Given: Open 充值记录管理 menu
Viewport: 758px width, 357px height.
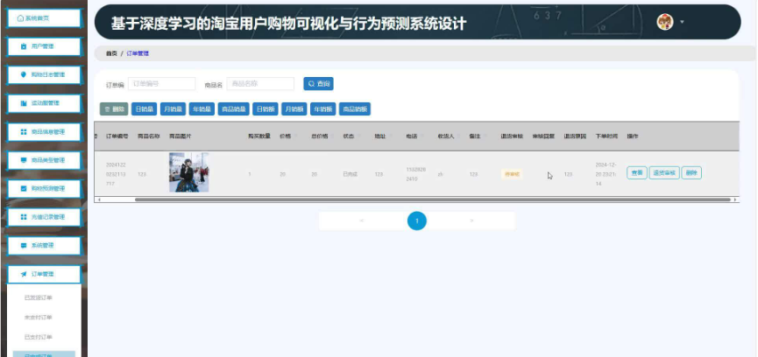Looking at the screenshot, I should 44,217.
